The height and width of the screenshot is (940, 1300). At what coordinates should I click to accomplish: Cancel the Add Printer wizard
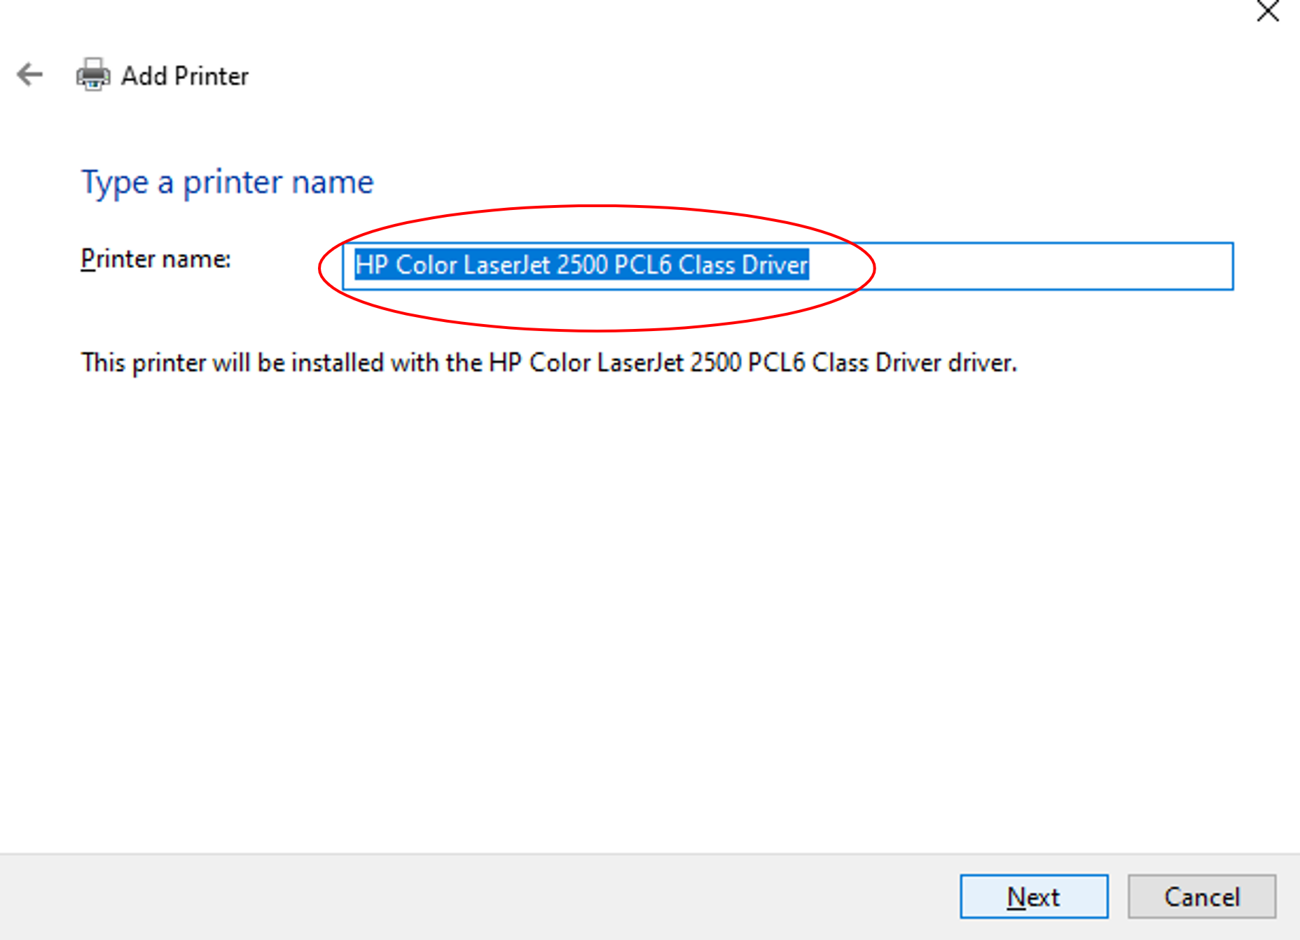[x=1202, y=897]
